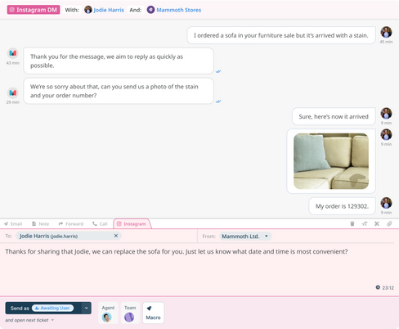The width and height of the screenshot is (399, 329).
Task: Open the Mammoth Stores link
Action: point(179,10)
